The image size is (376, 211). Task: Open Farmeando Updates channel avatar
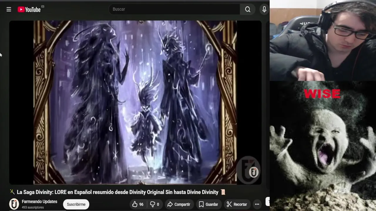[14, 204]
